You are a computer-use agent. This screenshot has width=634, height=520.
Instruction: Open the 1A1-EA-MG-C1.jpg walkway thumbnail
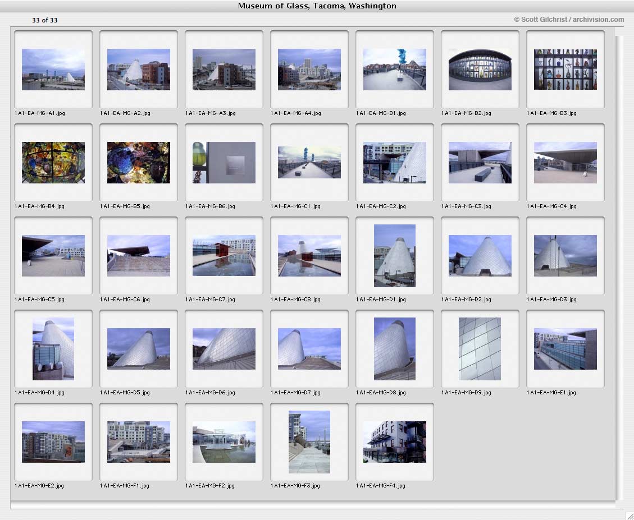(x=309, y=163)
